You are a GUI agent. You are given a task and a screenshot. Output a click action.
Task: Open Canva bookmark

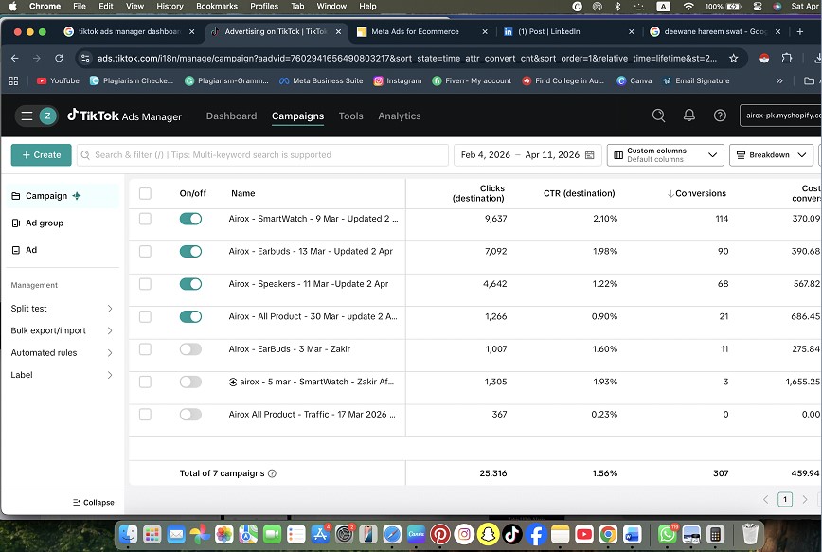click(634, 80)
